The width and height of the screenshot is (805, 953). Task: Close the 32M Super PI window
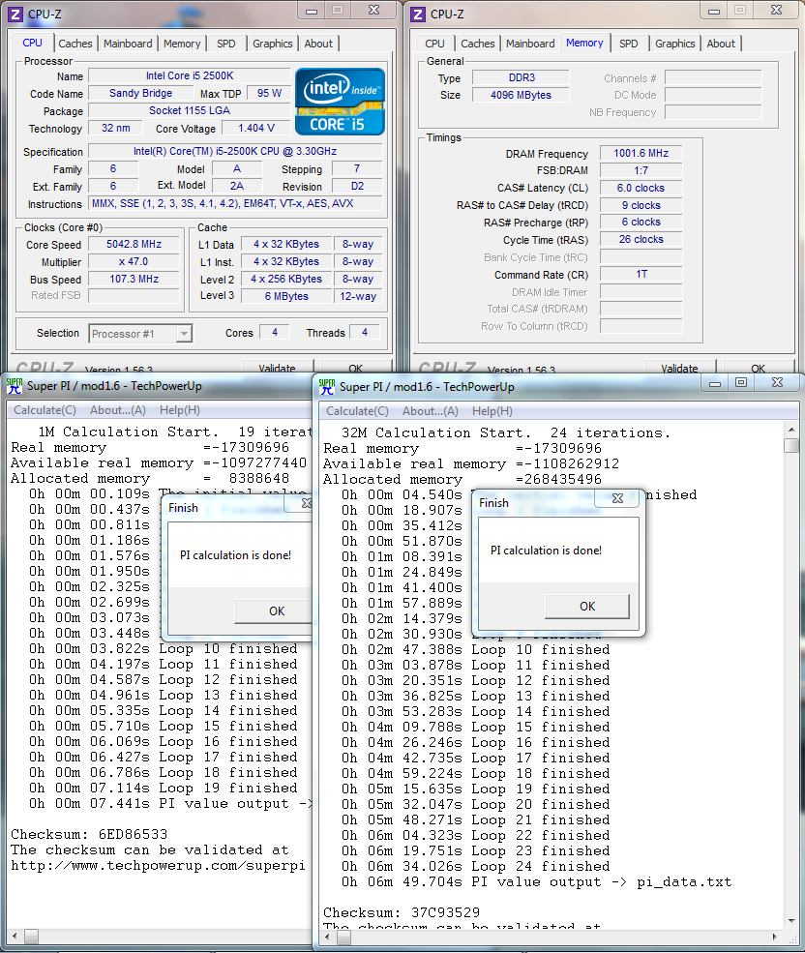tap(778, 383)
